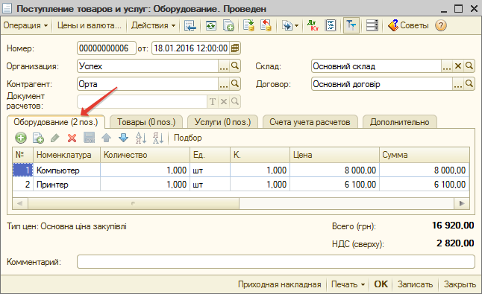Open the Операция dropdown menu
The image size is (482, 294).
click(25, 25)
